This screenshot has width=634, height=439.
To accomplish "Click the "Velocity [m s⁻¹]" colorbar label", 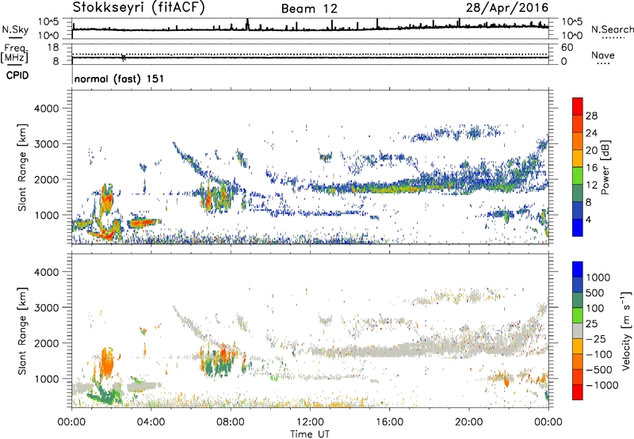I will (626, 330).
